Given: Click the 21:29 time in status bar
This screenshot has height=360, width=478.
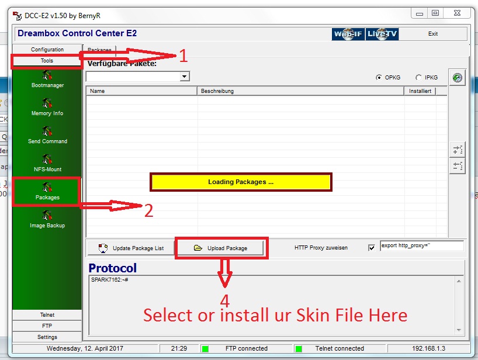Looking at the screenshot, I should coord(179,348).
